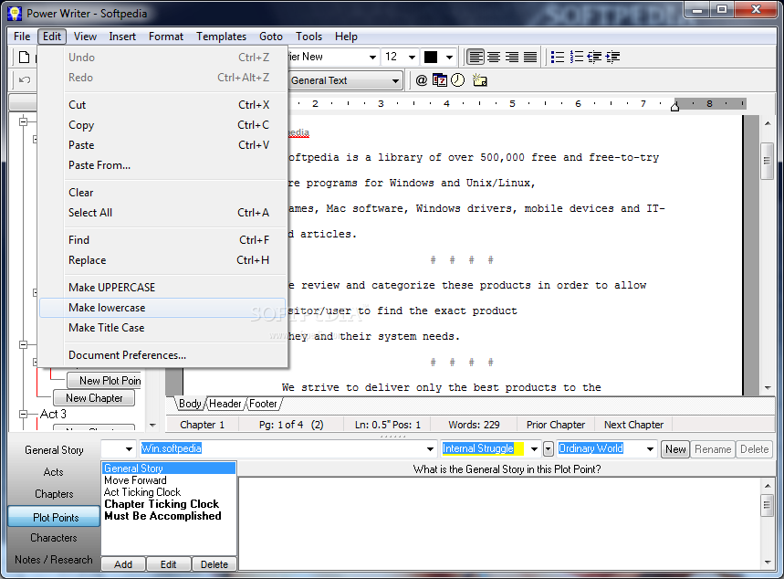Open the font color dropdown arrow

point(449,57)
